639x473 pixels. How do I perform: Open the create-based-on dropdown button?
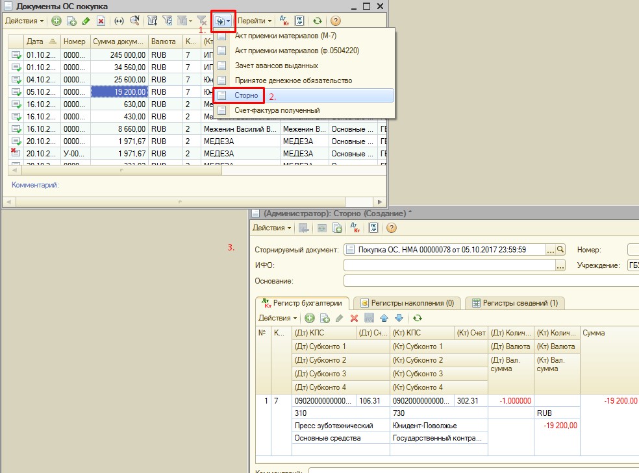tap(223, 21)
